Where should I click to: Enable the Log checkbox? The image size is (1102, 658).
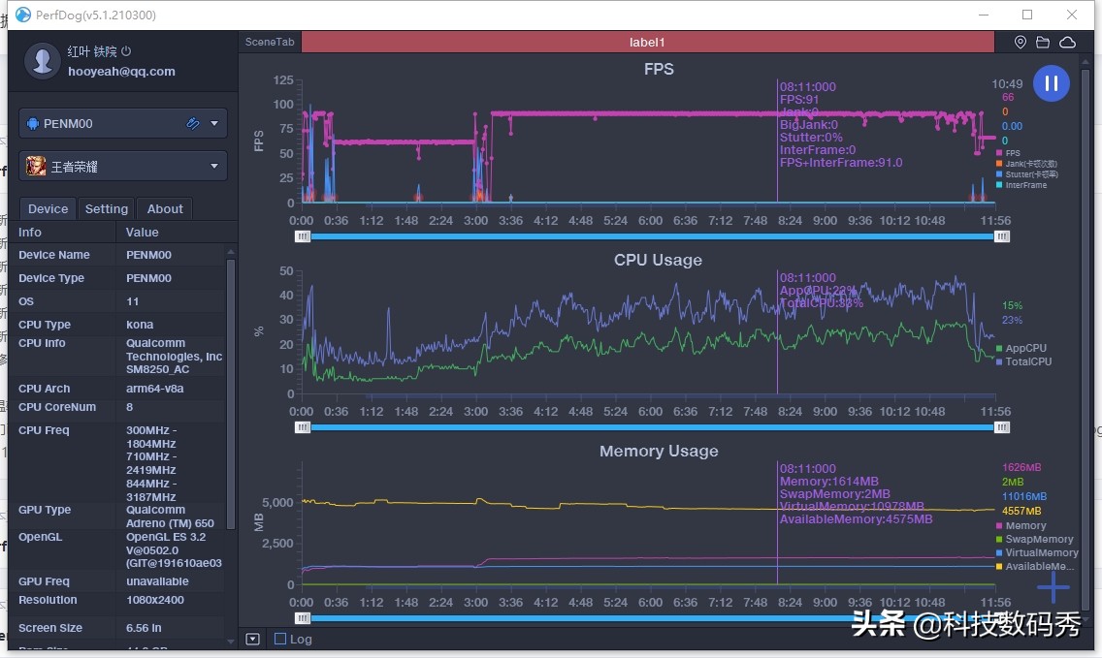coord(280,639)
